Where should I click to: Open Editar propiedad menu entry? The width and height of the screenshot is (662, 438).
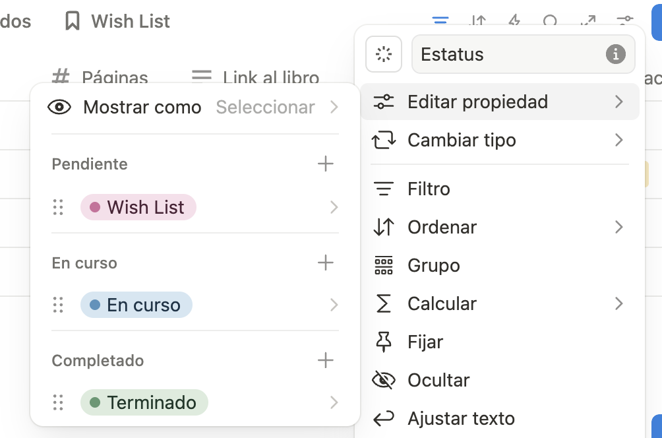(x=500, y=102)
